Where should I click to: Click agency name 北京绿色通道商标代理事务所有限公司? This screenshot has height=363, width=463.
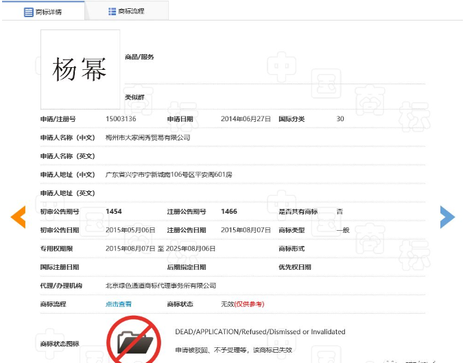(x=161, y=286)
